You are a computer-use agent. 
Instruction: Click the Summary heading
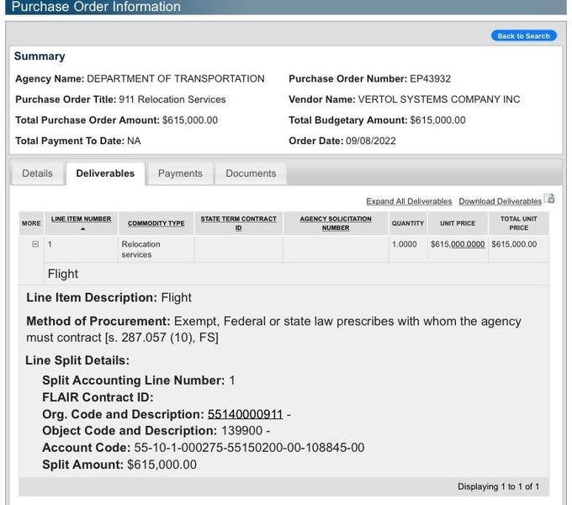tap(40, 56)
